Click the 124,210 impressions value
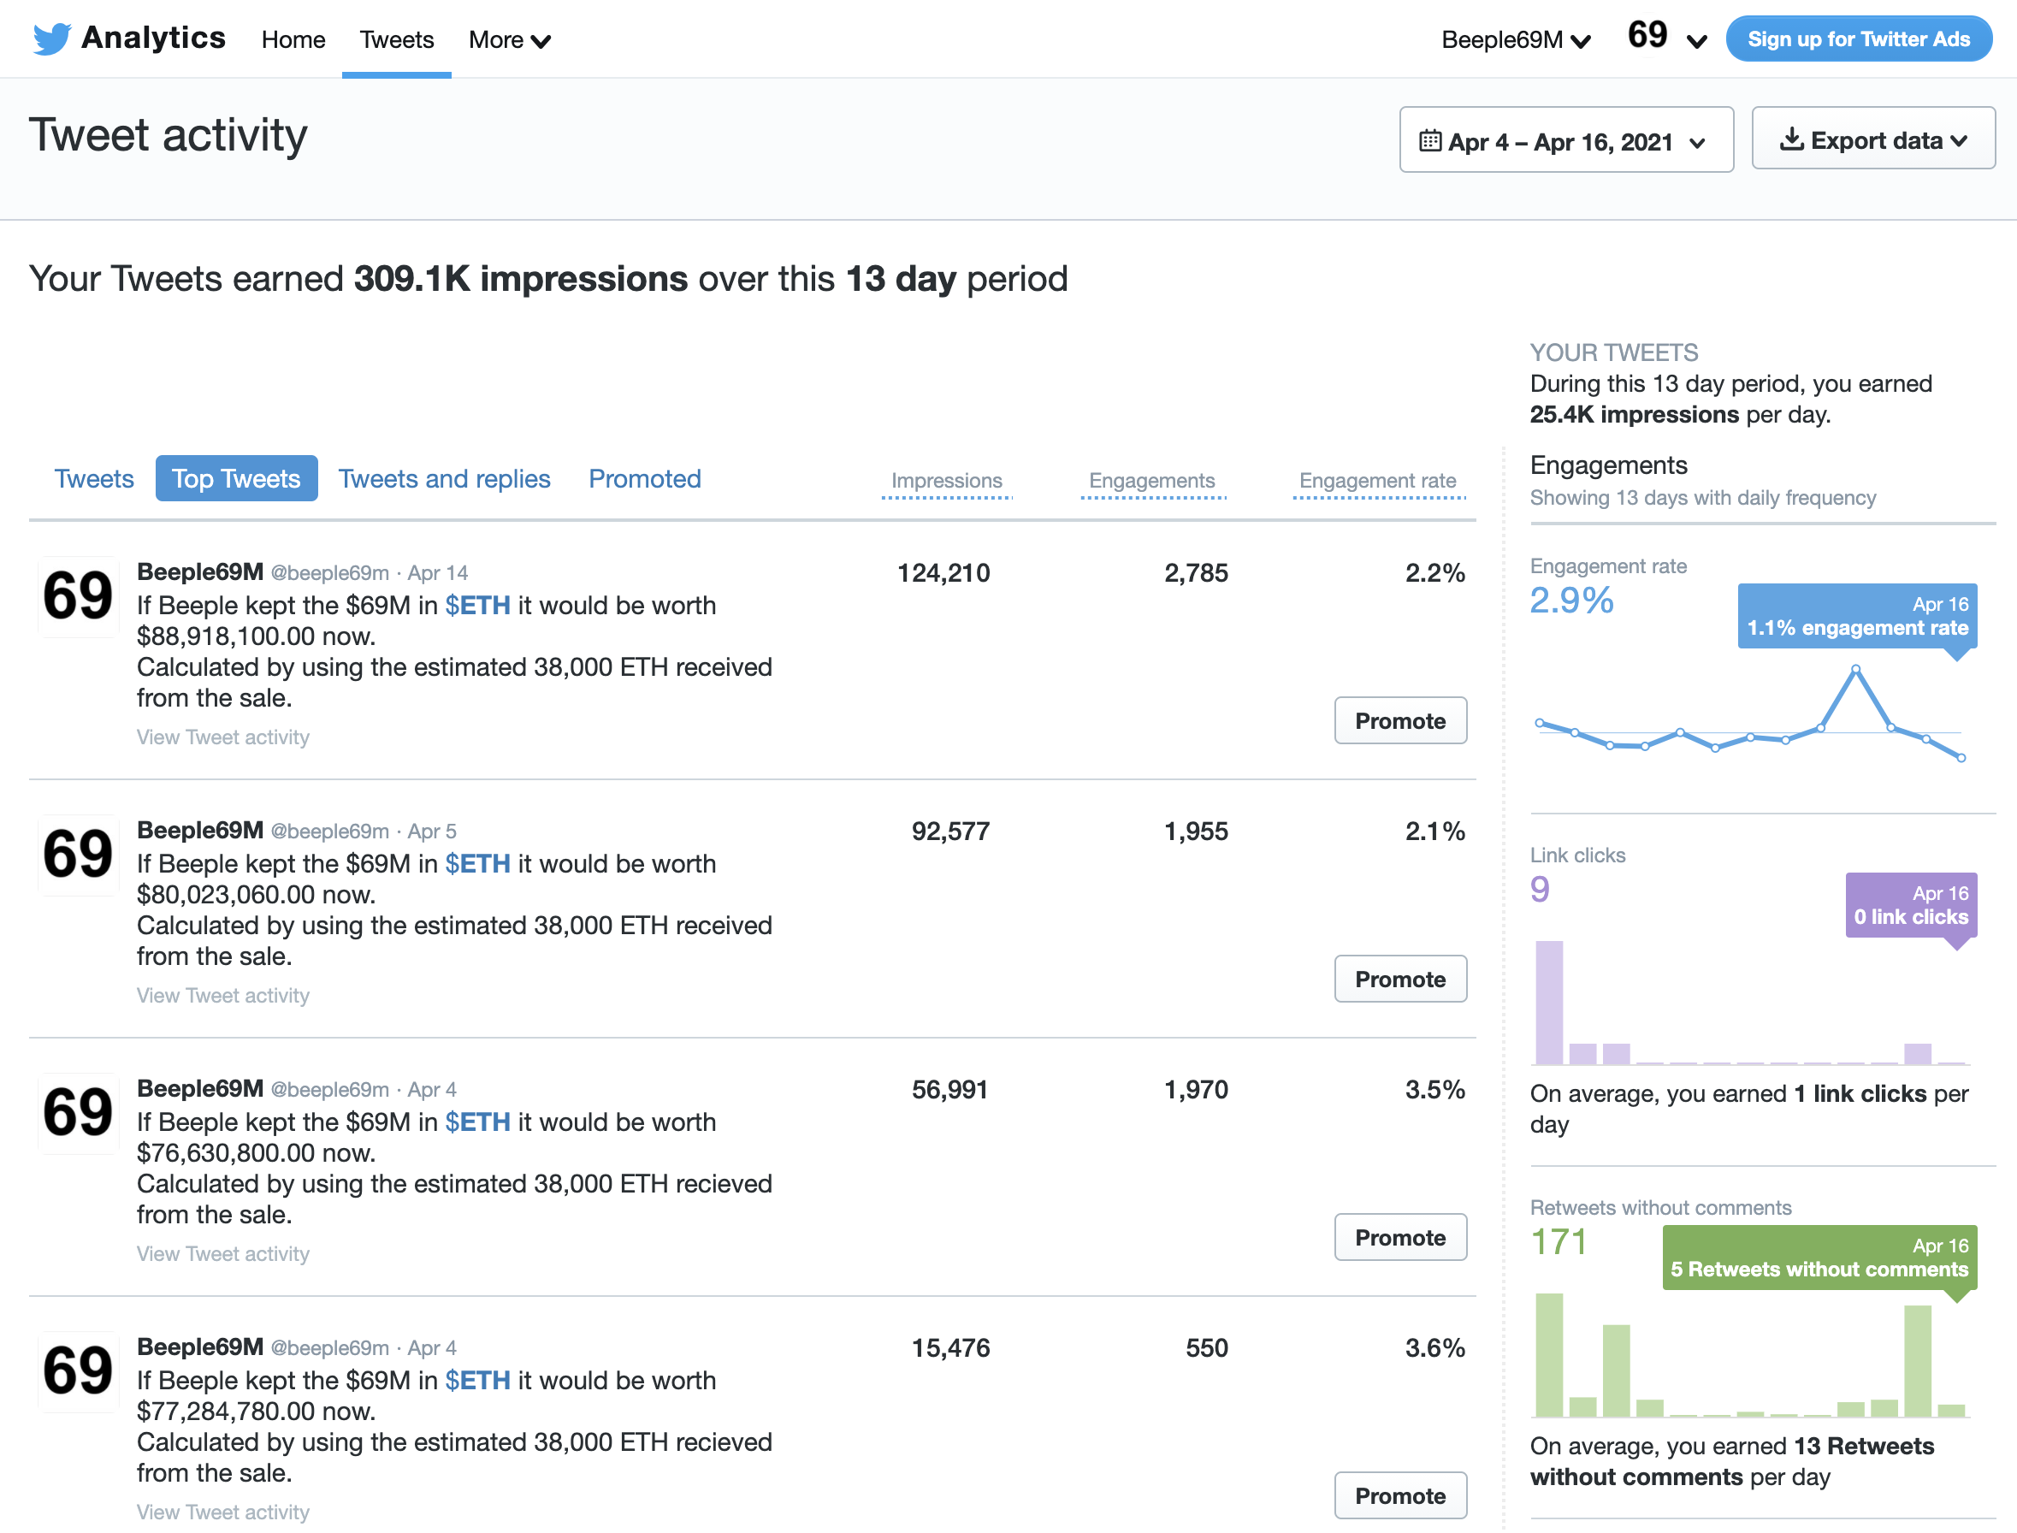The image size is (2017, 1533). [943, 573]
